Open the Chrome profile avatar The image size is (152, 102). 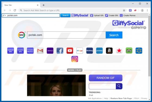pos(142,10)
